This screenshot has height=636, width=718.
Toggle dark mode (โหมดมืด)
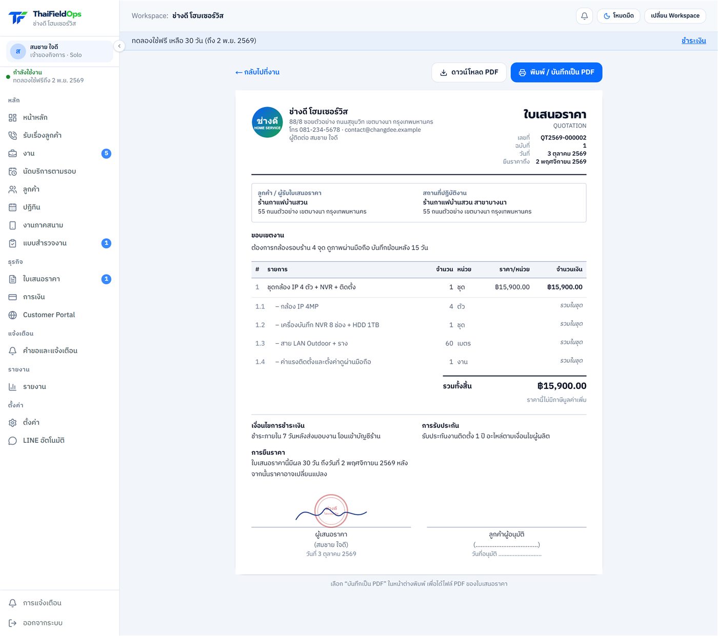pyautogui.click(x=619, y=16)
